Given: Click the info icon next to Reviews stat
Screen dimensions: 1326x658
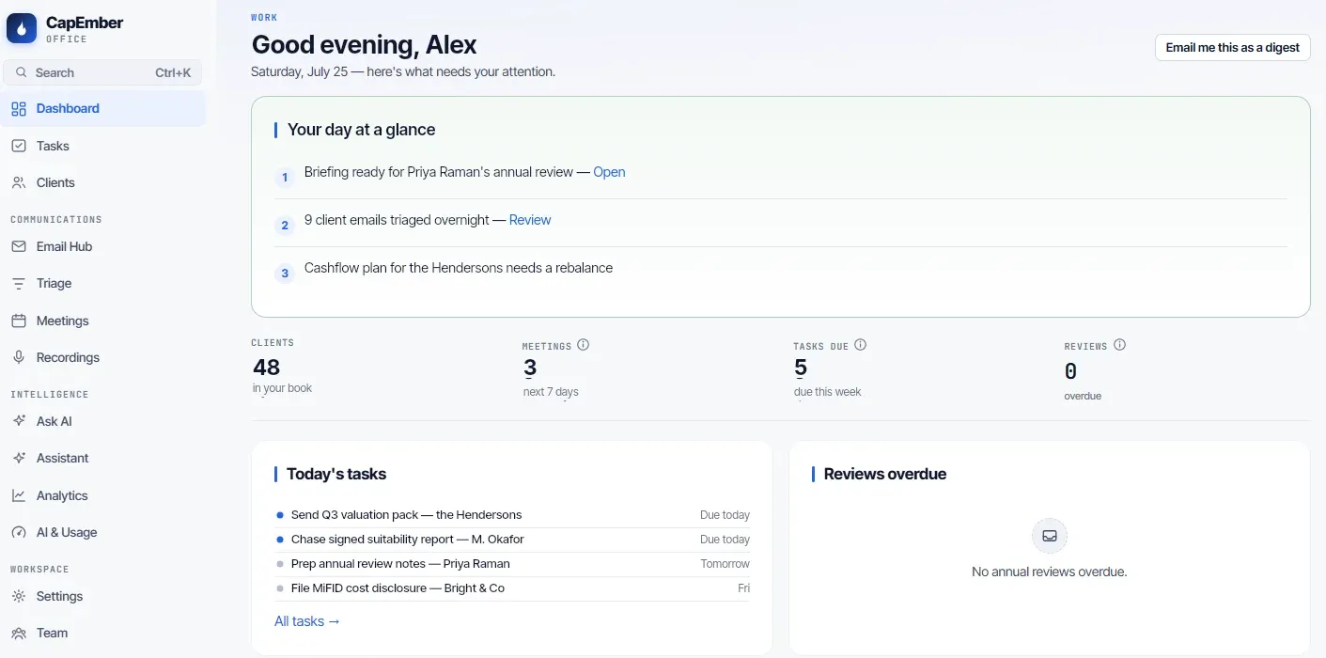Looking at the screenshot, I should (1119, 345).
